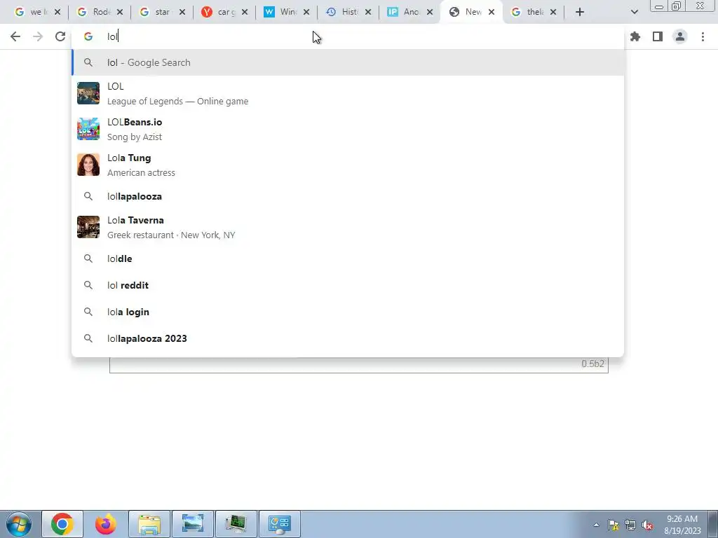718x538 pixels.
Task: Show hidden tray icons arrow
Action: pyautogui.click(x=596, y=525)
